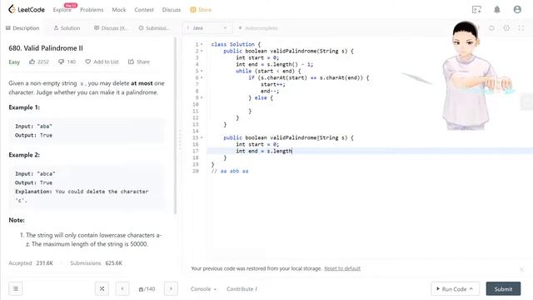
Task: Click the 8/140 problem counter
Action: (x=147, y=289)
